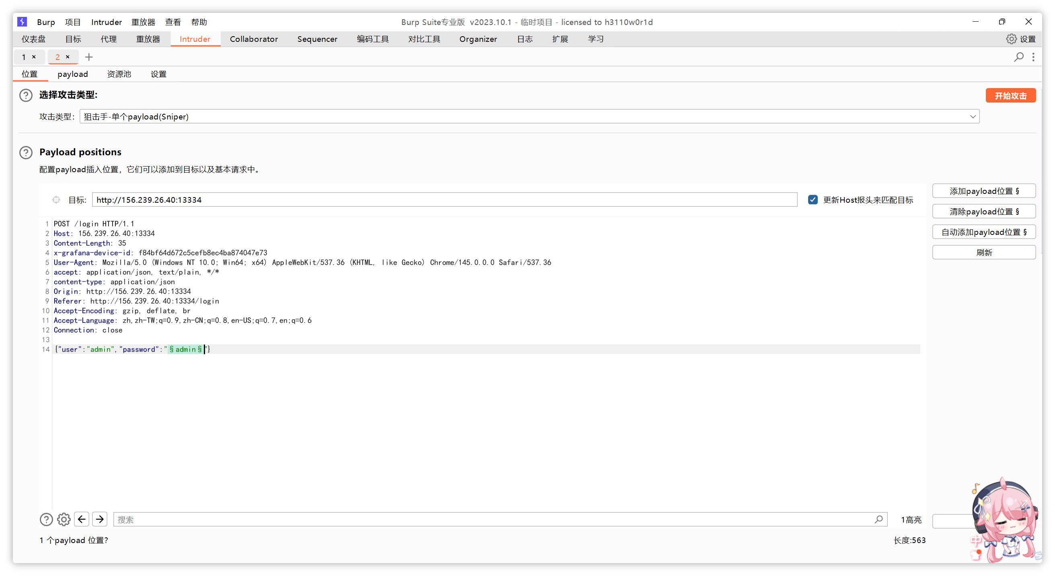Screen dimensions: 1055x576
Task: Open the Collaborator tab
Action: 254,39
